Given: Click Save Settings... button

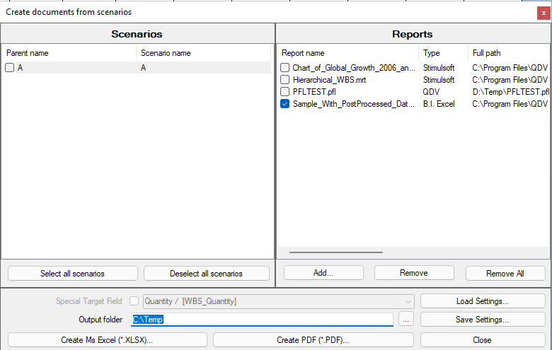Looking at the screenshot, I should [483, 320].
